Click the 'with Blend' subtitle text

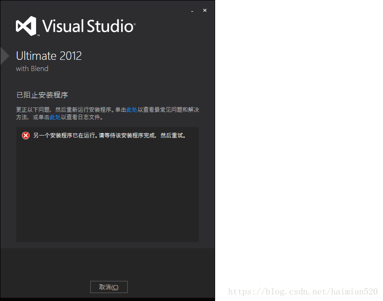point(32,69)
